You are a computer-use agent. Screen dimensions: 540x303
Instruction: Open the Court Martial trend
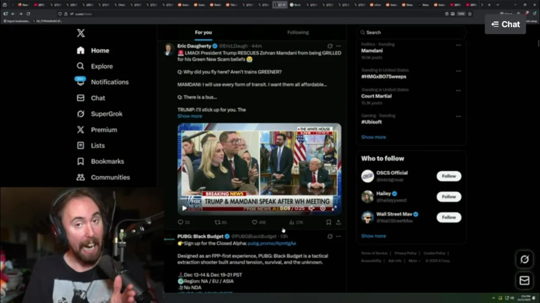[376, 96]
